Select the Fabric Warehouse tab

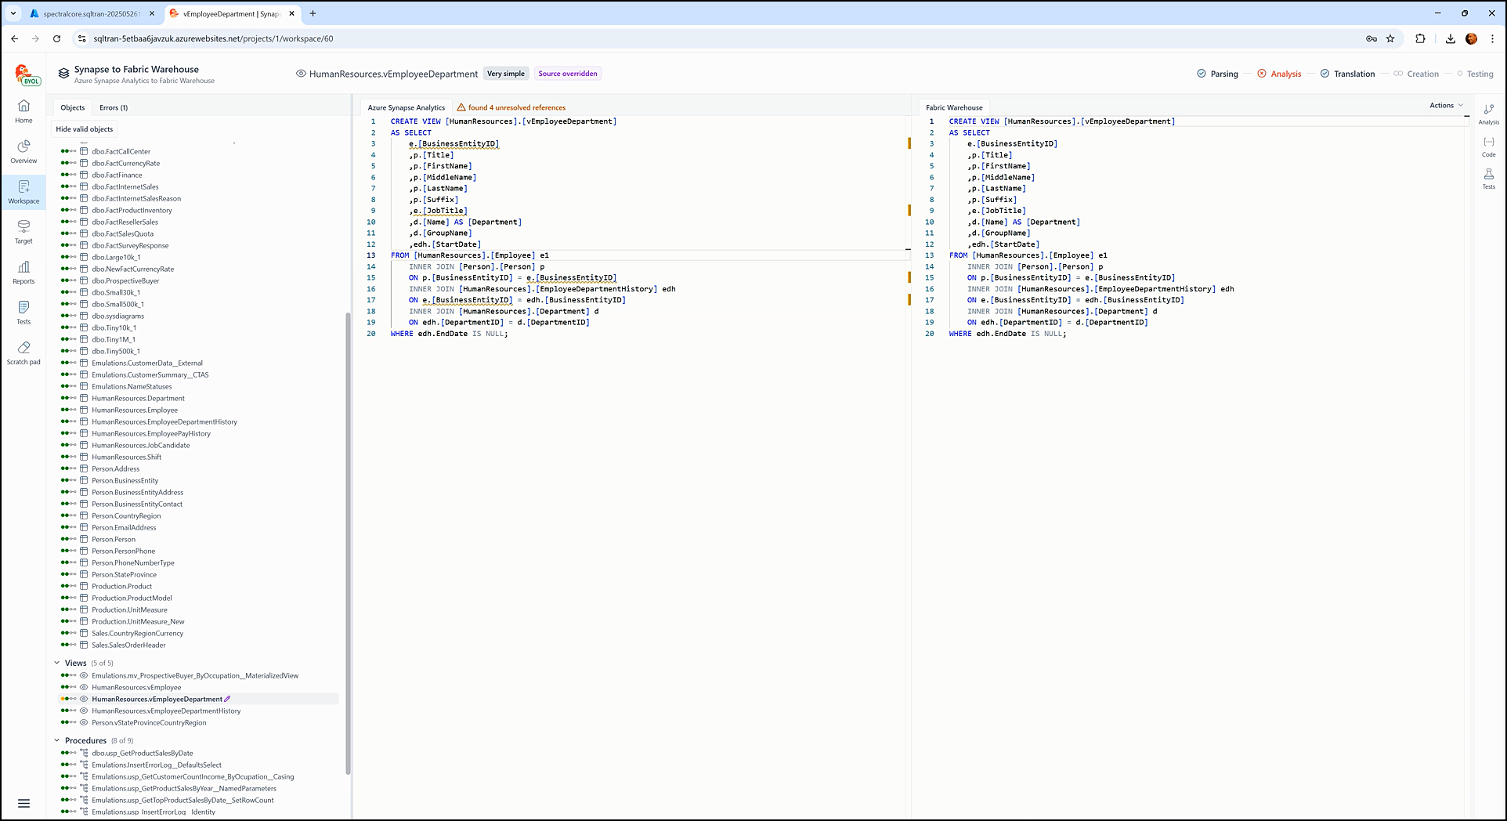point(953,107)
